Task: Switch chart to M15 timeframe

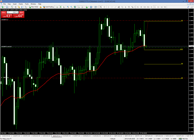Action: [x=145, y=7]
